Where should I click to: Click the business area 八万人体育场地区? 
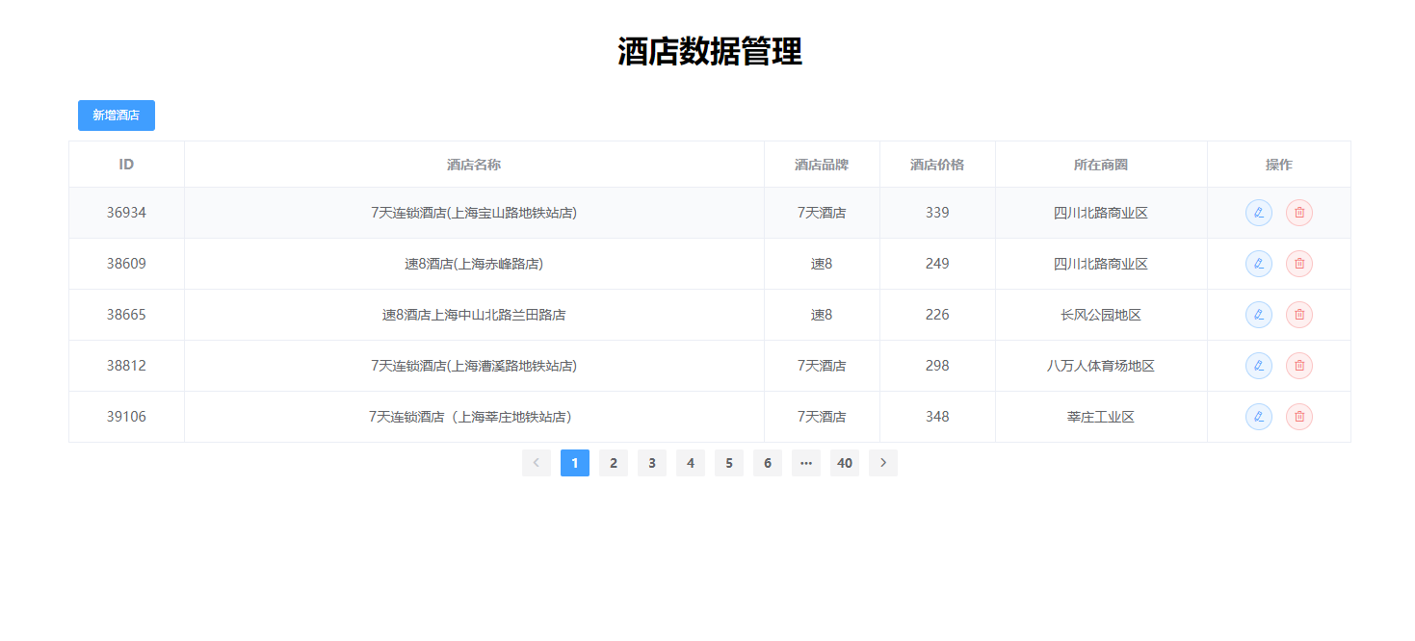[1101, 366]
